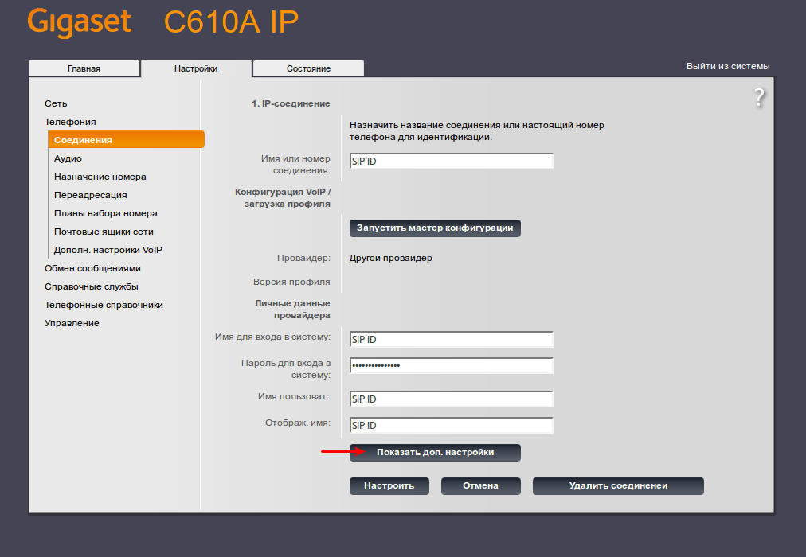Viewport: 806px width, 557px height.
Task: Click Показать доп. настройки button
Action: coord(435,452)
